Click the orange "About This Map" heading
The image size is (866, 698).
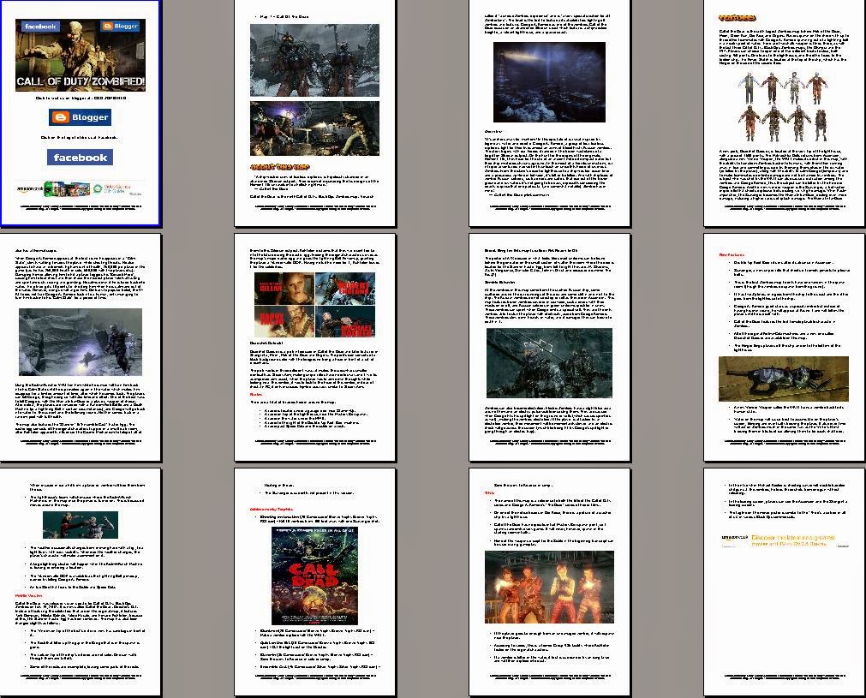click(x=280, y=166)
